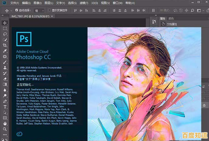Align left edges in options bar

point(94,10)
